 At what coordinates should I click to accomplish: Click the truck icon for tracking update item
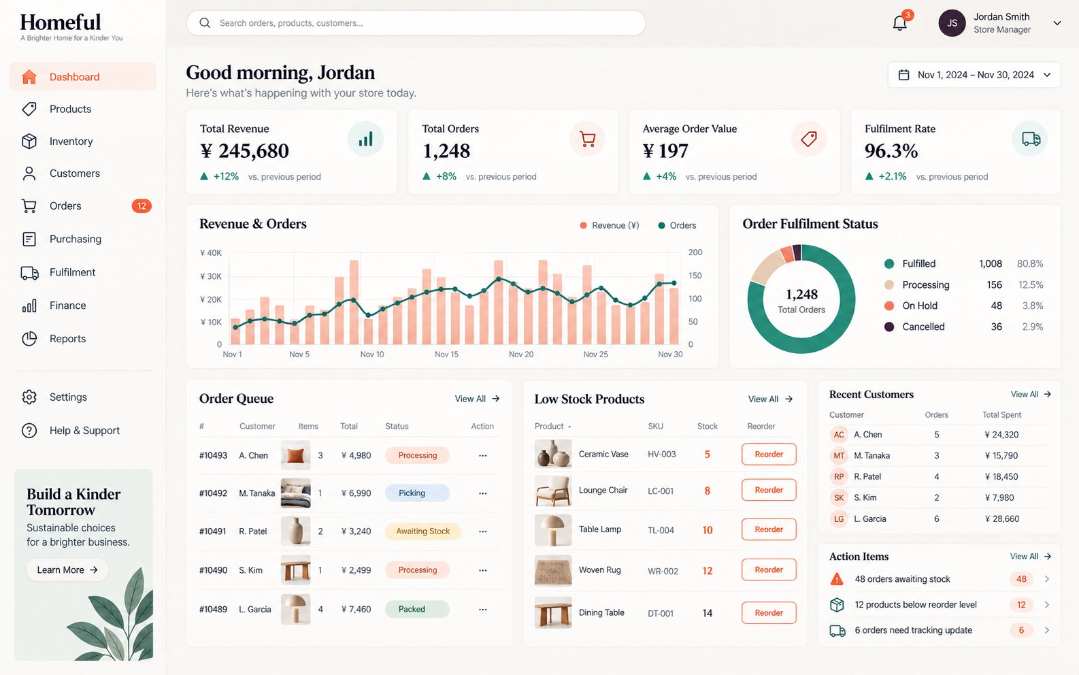[x=837, y=631]
